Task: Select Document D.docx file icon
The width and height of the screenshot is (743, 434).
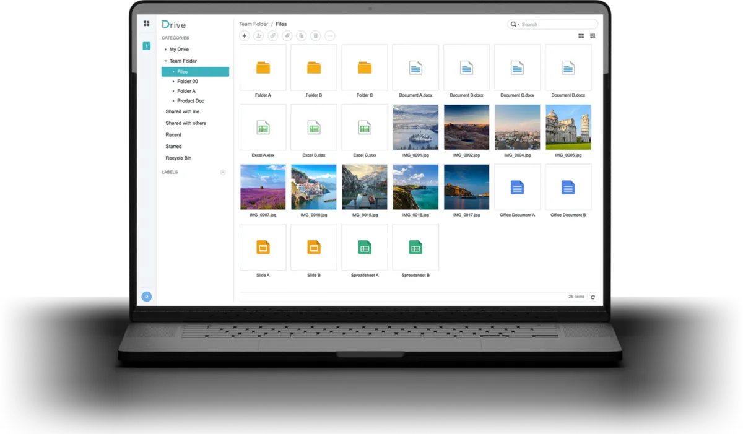Action: tap(568, 67)
